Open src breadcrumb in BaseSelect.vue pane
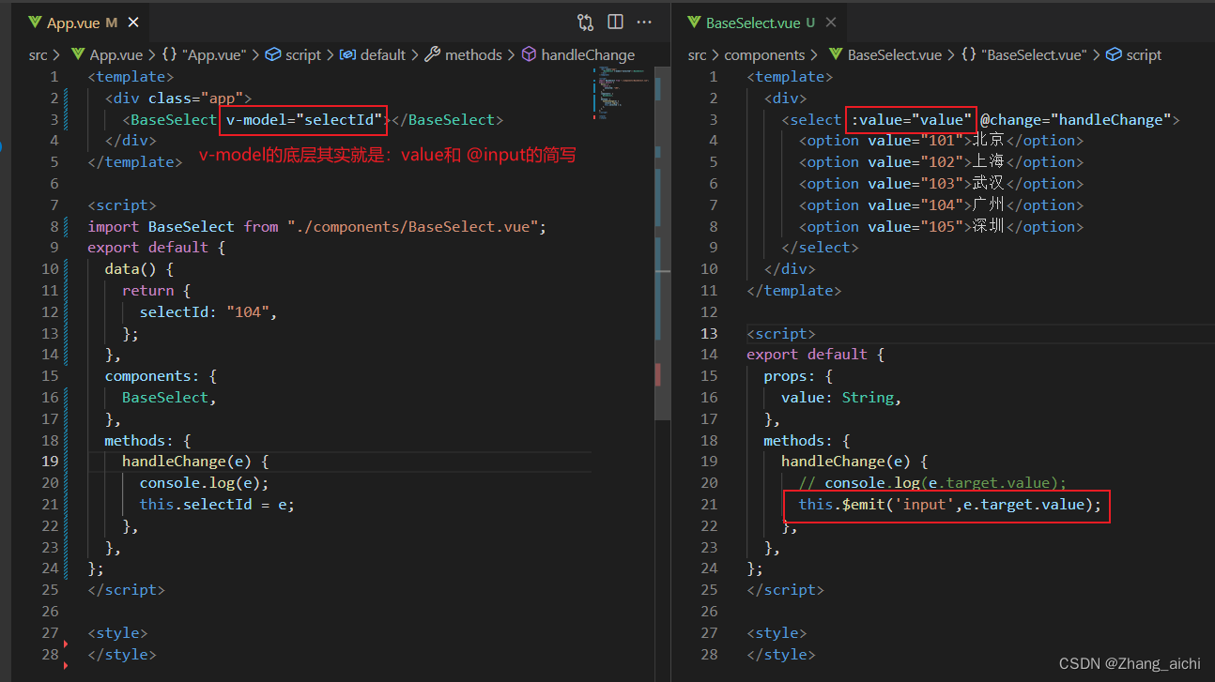The image size is (1215, 682). (697, 55)
